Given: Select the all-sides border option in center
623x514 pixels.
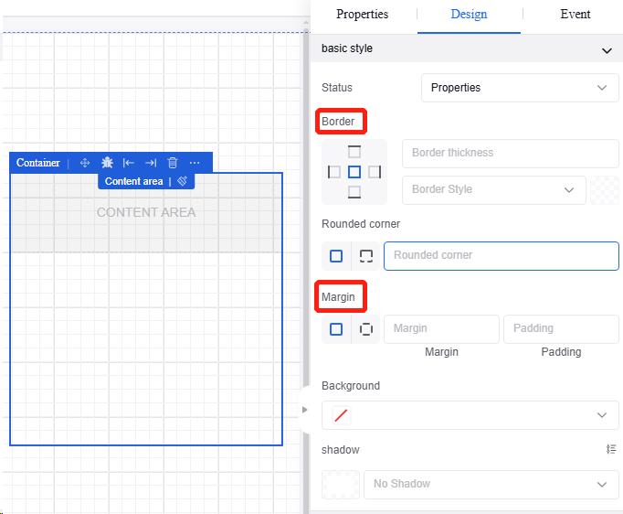Looking at the screenshot, I should 354,172.
